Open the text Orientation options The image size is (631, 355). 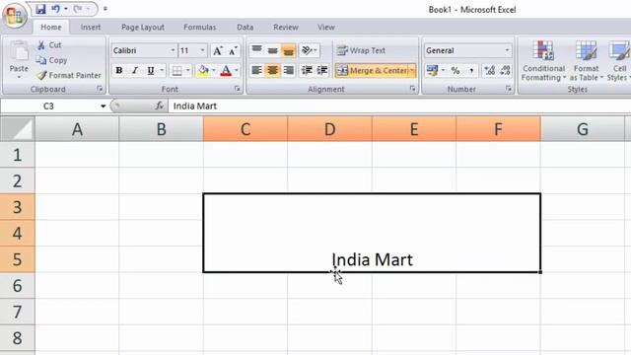point(309,50)
